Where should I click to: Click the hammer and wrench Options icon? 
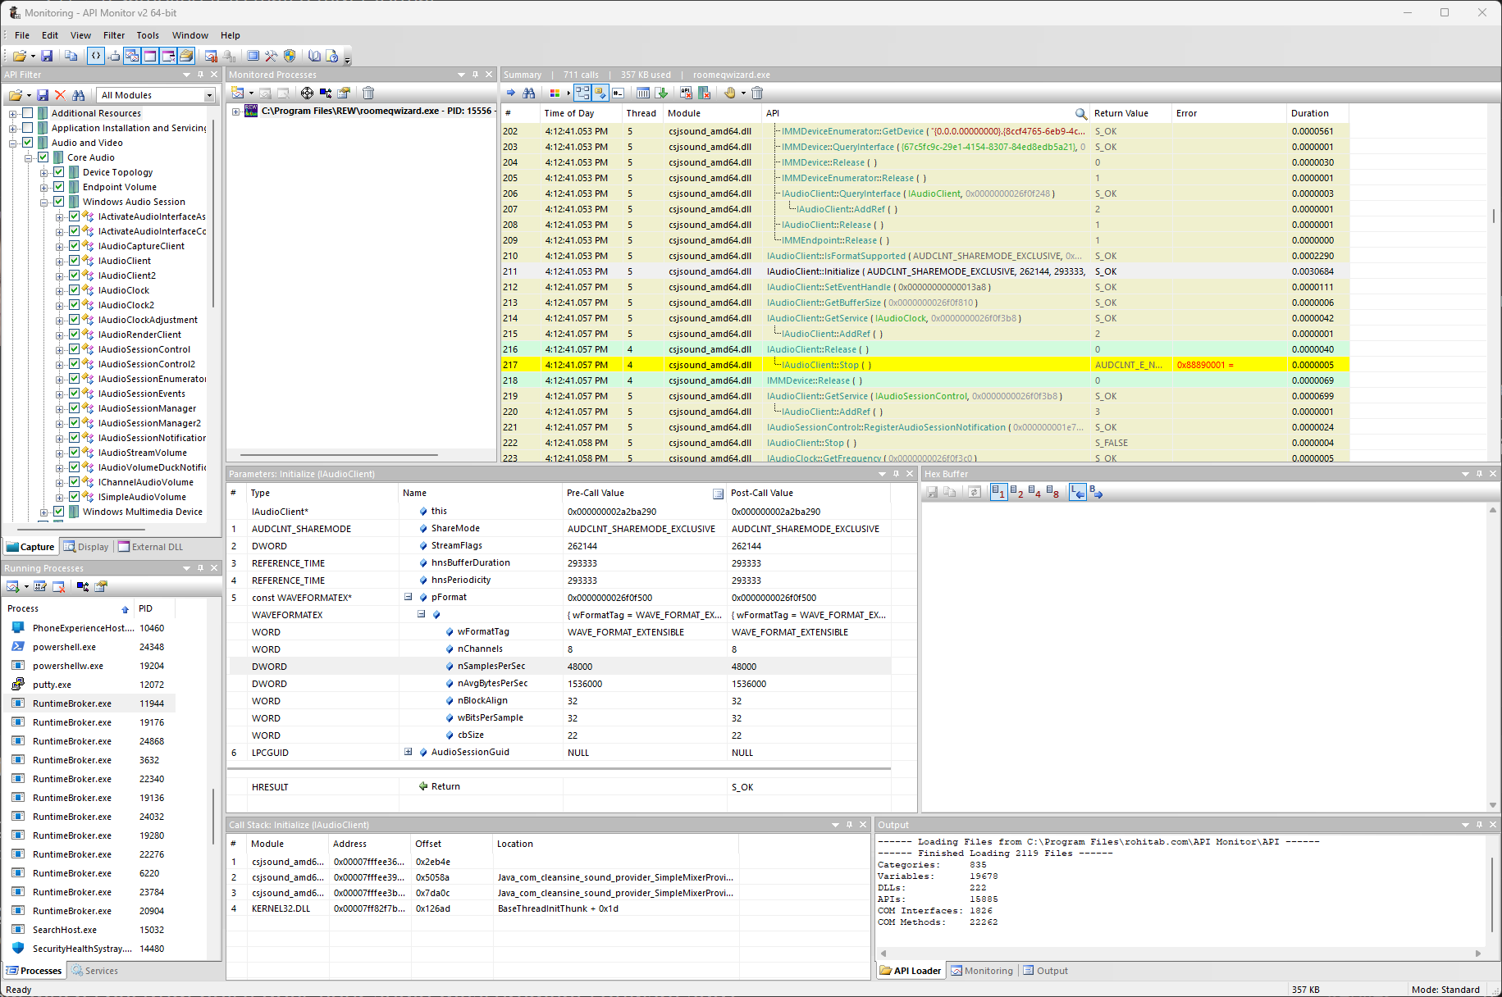271,56
